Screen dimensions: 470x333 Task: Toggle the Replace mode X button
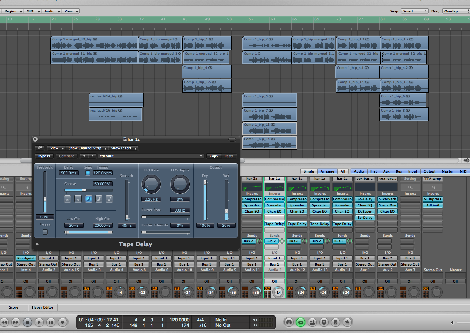(x=324, y=322)
